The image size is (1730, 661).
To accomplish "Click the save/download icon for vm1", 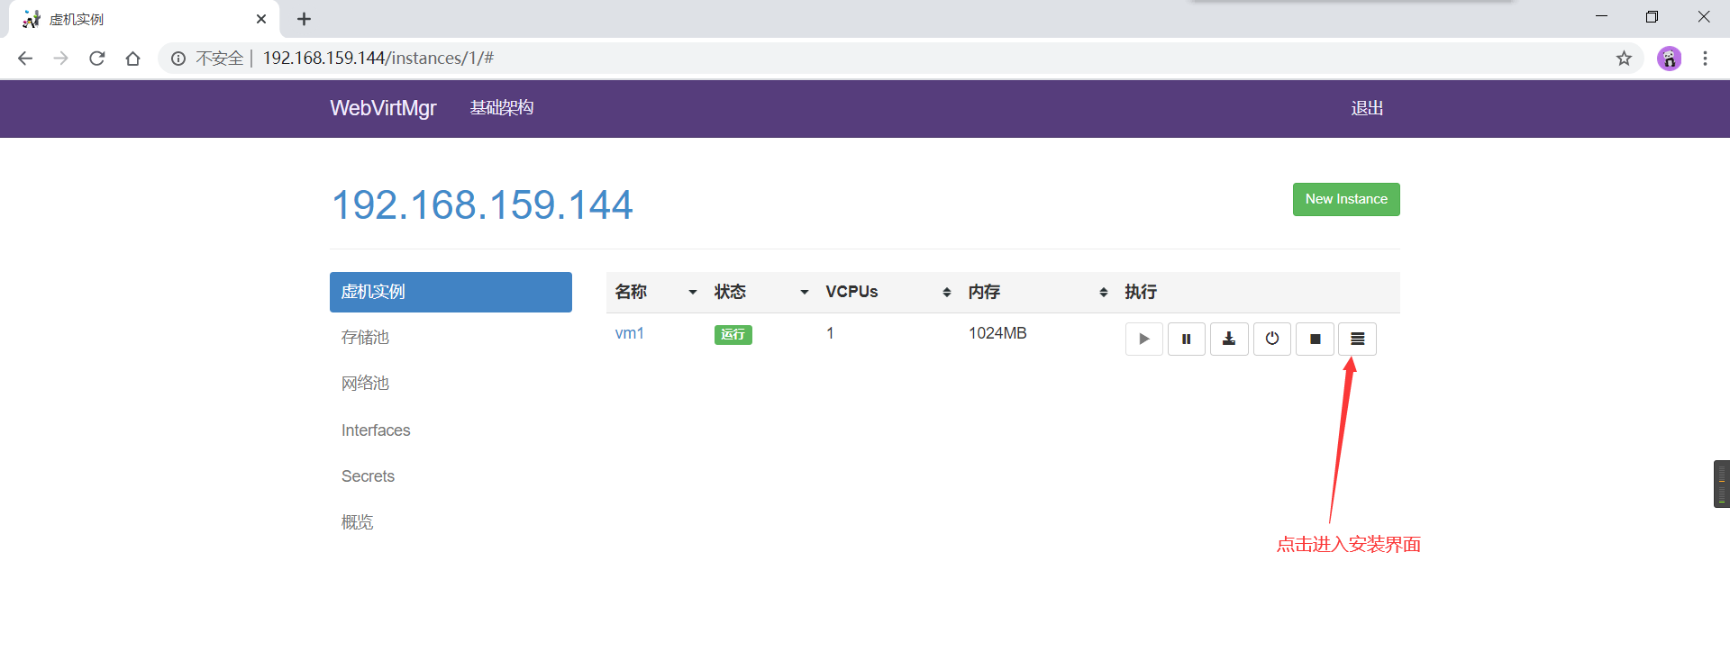I will [x=1229, y=340].
